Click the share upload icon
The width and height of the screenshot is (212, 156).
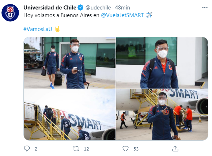pyautogui.click(x=175, y=148)
